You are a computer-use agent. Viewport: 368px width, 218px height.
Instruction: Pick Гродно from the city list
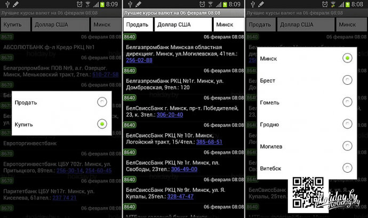pyautogui.click(x=347, y=124)
